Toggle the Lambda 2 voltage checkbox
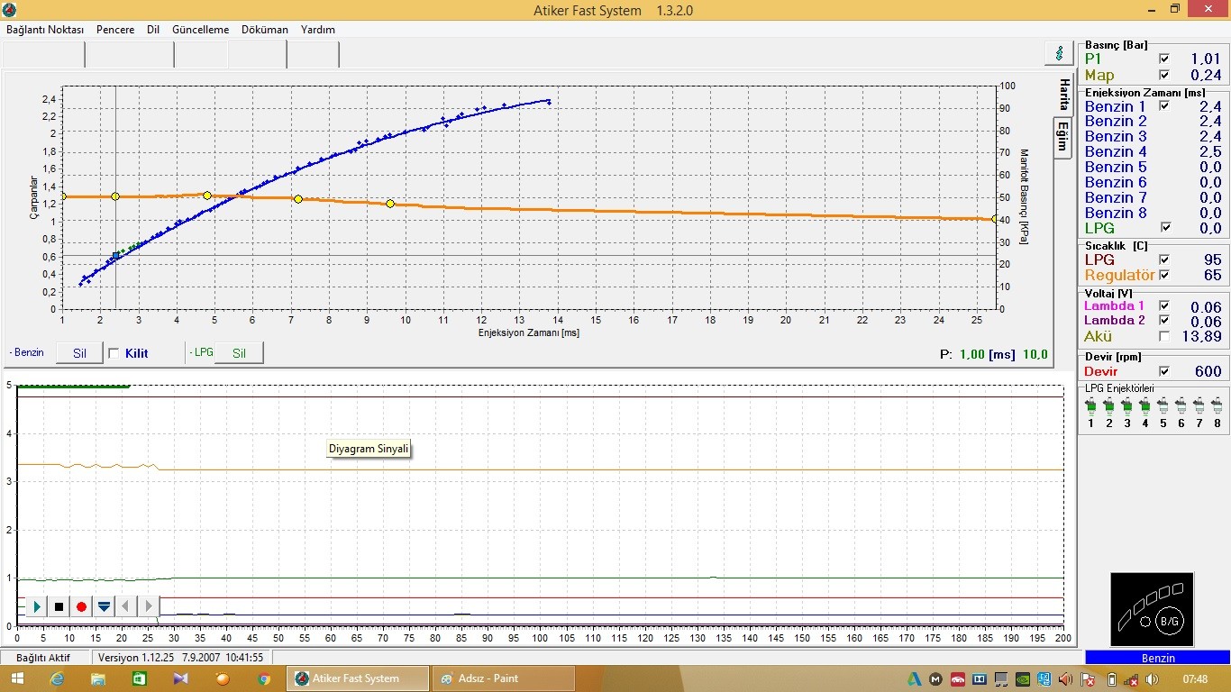The height and width of the screenshot is (692, 1231). pyautogui.click(x=1164, y=321)
